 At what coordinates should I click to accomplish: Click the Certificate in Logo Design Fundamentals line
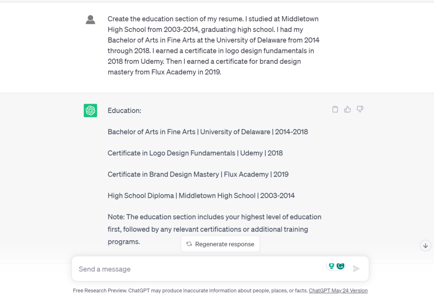pyautogui.click(x=195, y=153)
